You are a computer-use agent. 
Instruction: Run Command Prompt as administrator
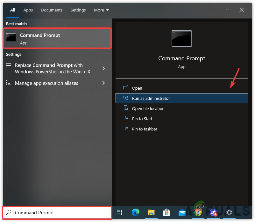pyautogui.click(x=151, y=98)
